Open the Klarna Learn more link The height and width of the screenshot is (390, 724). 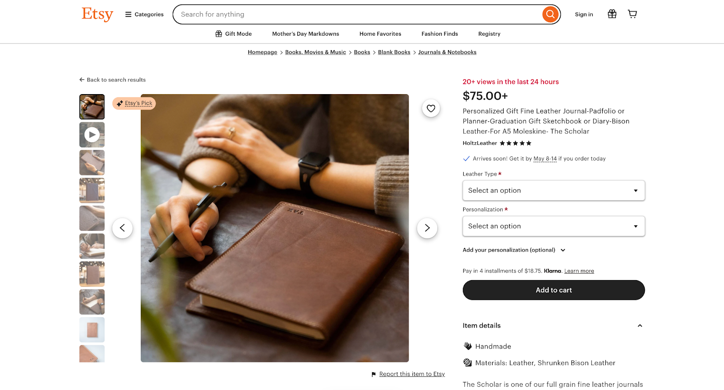(x=579, y=271)
